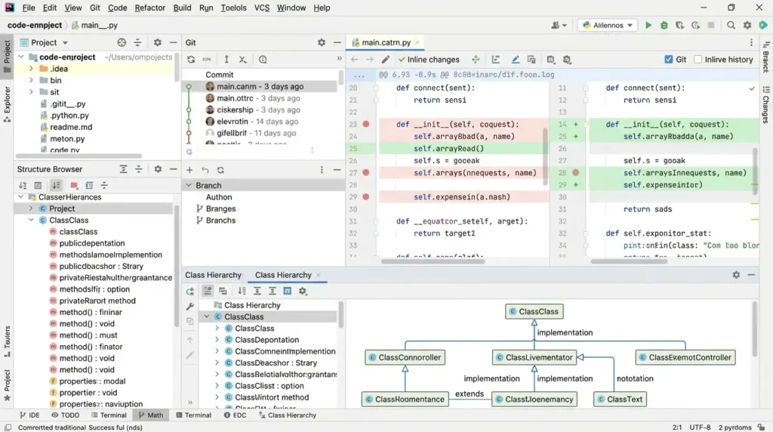Click the Class Hierarchy panel gear icon
This screenshot has height=432, width=773.
[x=736, y=275]
